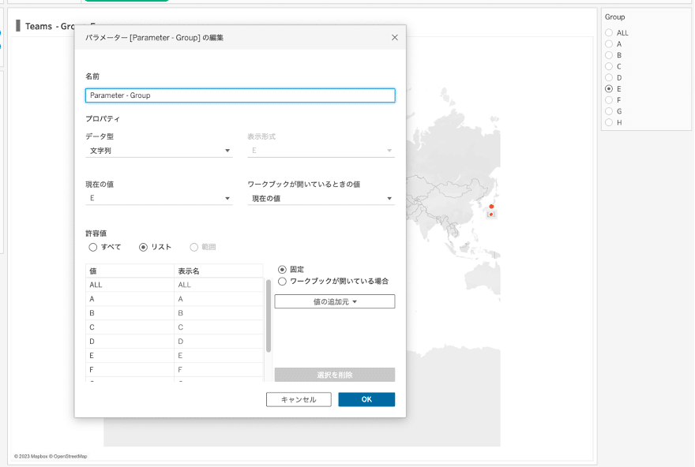Select value F in 値 column

click(x=130, y=370)
